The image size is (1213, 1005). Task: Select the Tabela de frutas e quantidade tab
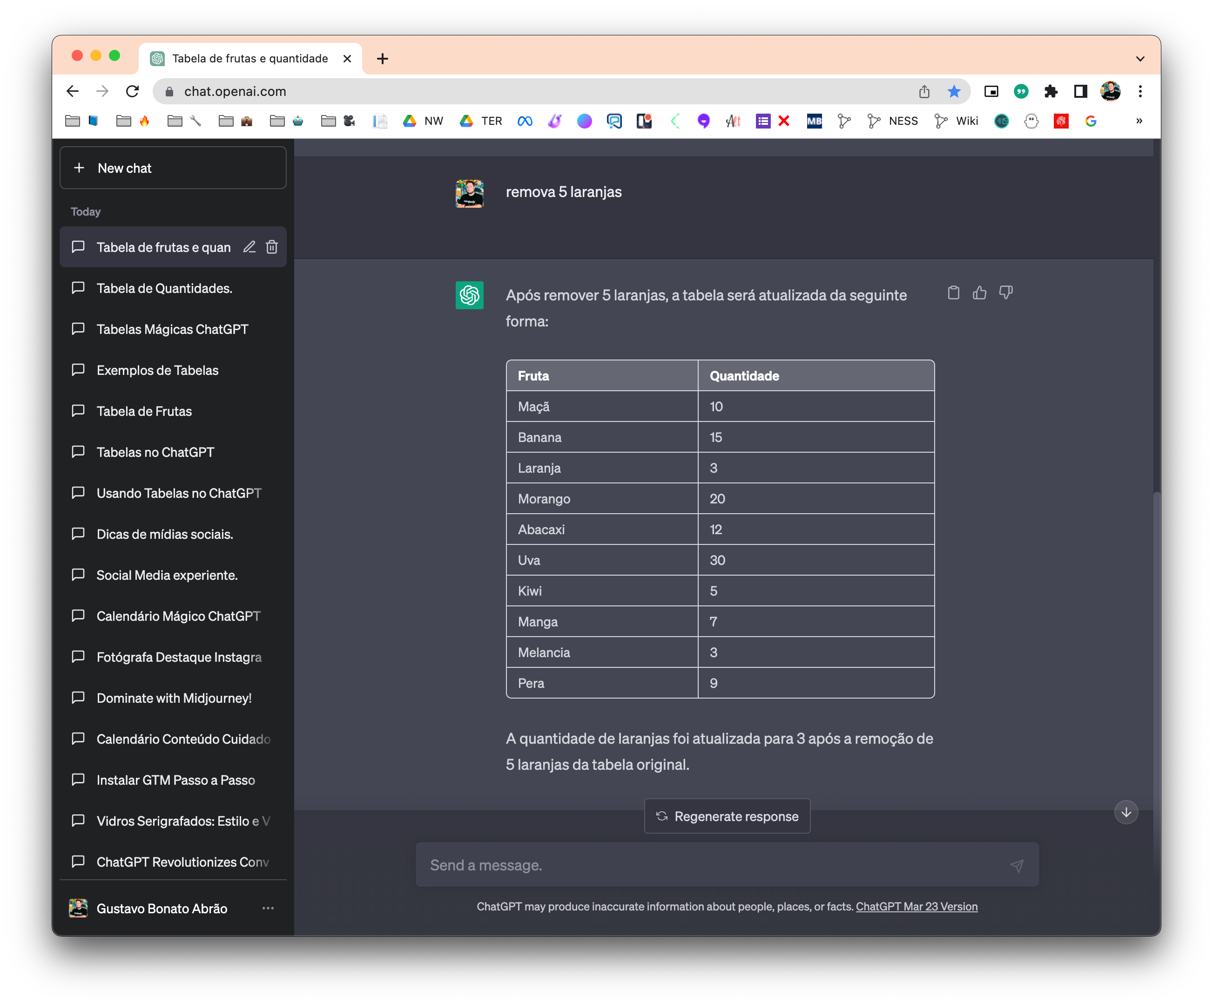pos(250,58)
